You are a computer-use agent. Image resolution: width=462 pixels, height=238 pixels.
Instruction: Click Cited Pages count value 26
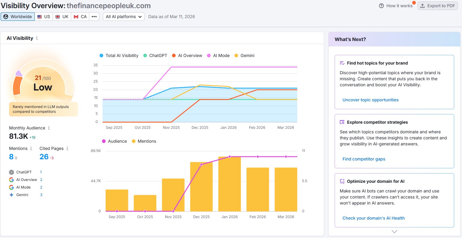click(x=44, y=157)
